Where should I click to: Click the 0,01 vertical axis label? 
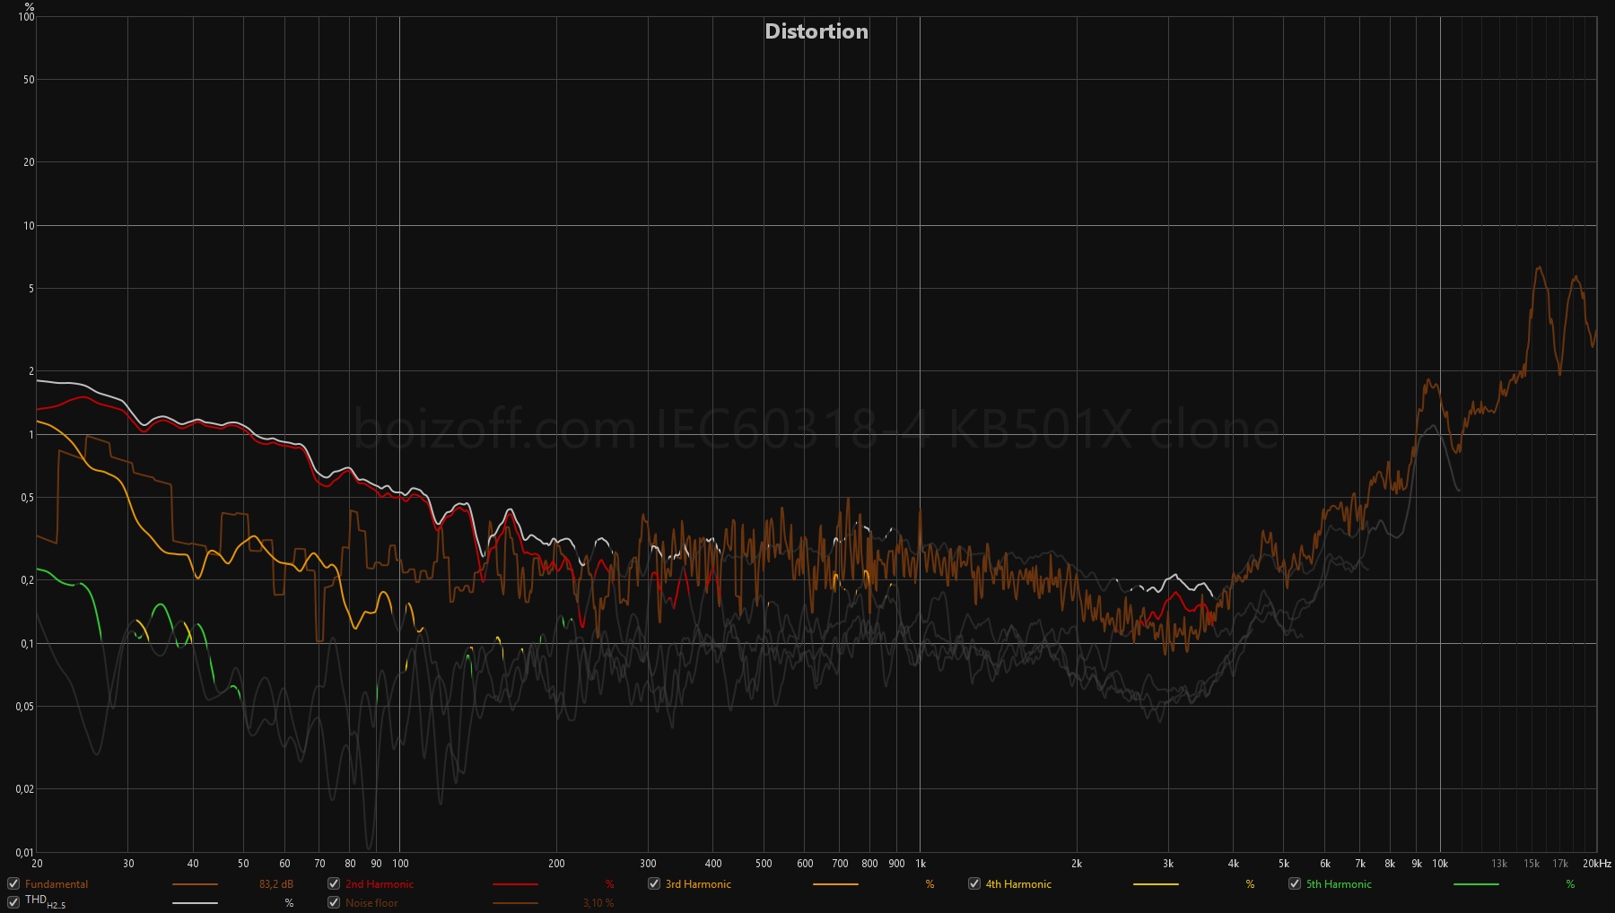tap(25, 852)
